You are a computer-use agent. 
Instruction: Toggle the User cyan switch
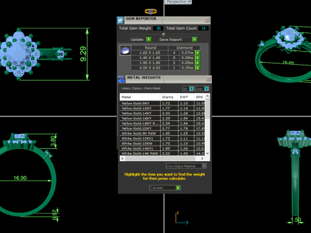(x=206, y=89)
